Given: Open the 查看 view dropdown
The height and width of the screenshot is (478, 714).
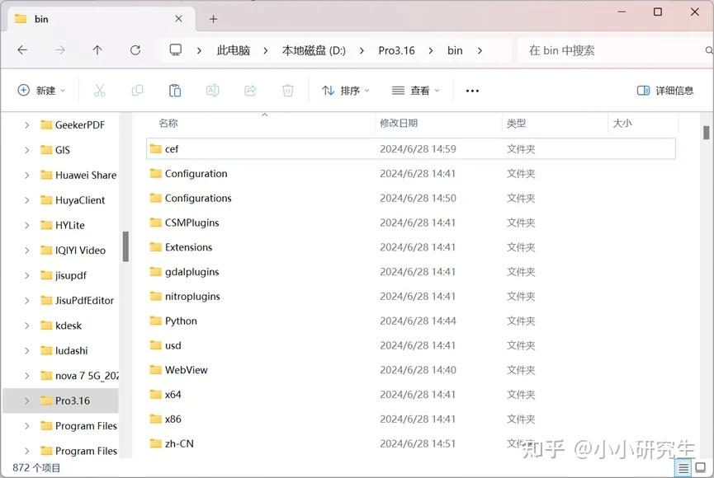Looking at the screenshot, I should (x=416, y=91).
